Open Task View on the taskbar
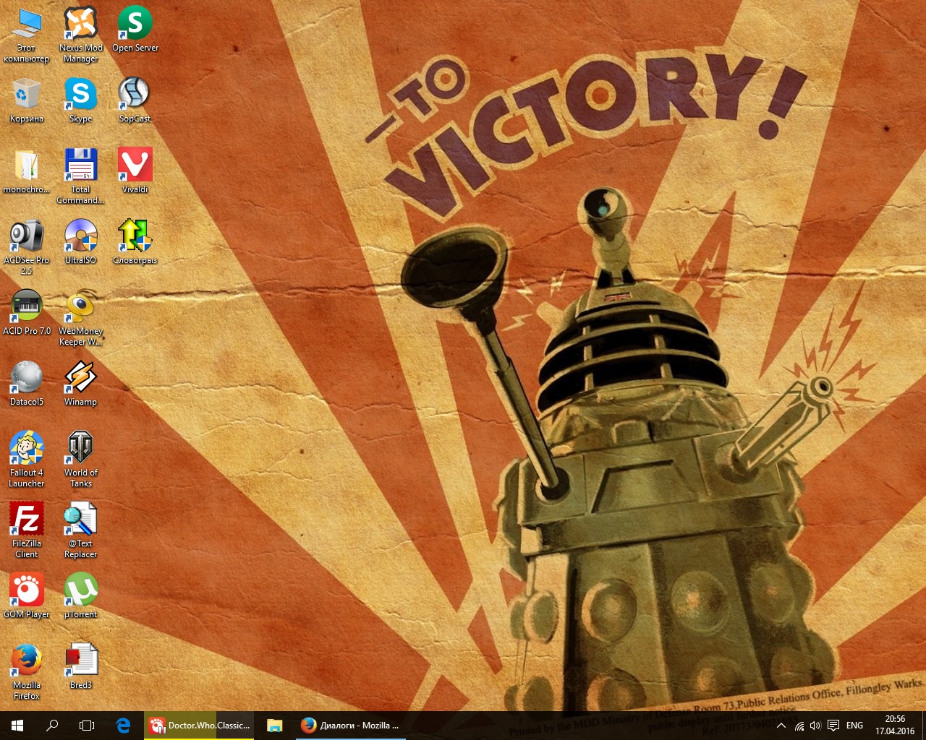926x740 pixels. click(x=87, y=726)
